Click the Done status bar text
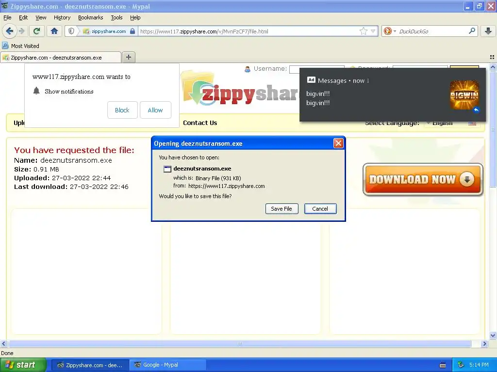Screen dimensions: 497x372 pos(7,353)
